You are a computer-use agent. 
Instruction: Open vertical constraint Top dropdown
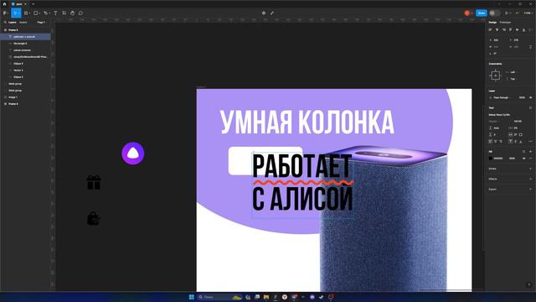(x=513, y=79)
